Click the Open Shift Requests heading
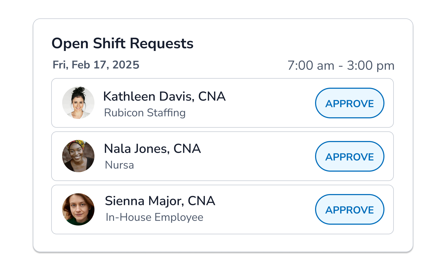Viewport: 445px width, 270px height. click(122, 43)
